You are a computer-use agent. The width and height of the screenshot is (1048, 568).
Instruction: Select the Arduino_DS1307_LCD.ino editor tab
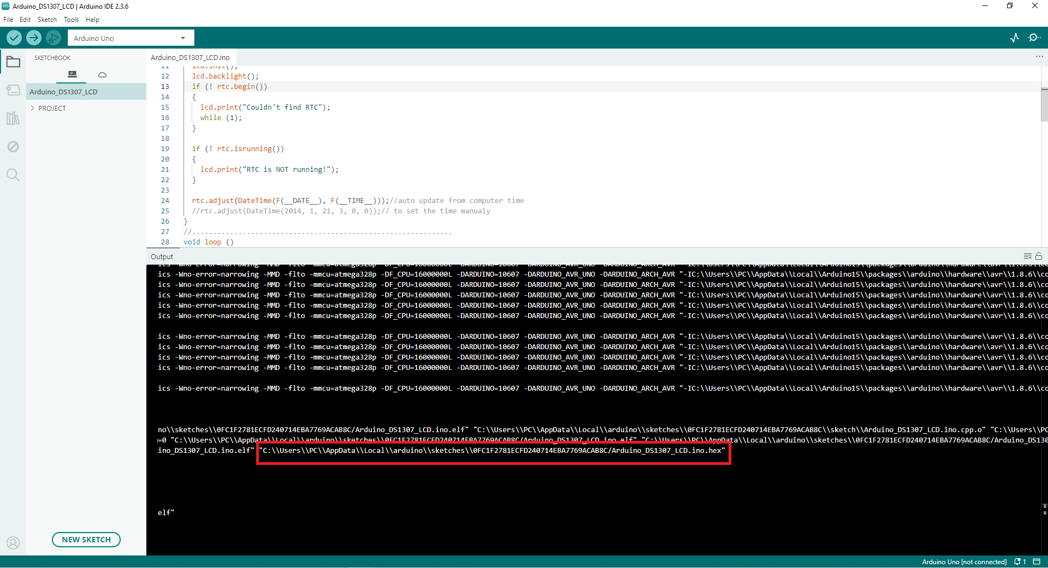pos(190,57)
